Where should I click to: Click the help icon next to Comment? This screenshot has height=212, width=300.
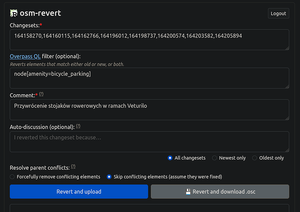click(41, 94)
